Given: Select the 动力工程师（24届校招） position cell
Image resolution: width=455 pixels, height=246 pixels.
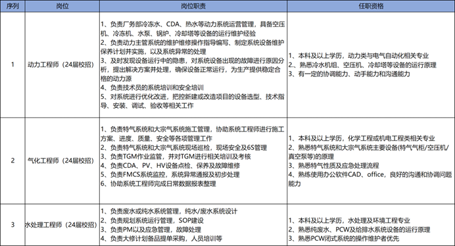Looking at the screenshot, I should coord(62,64).
